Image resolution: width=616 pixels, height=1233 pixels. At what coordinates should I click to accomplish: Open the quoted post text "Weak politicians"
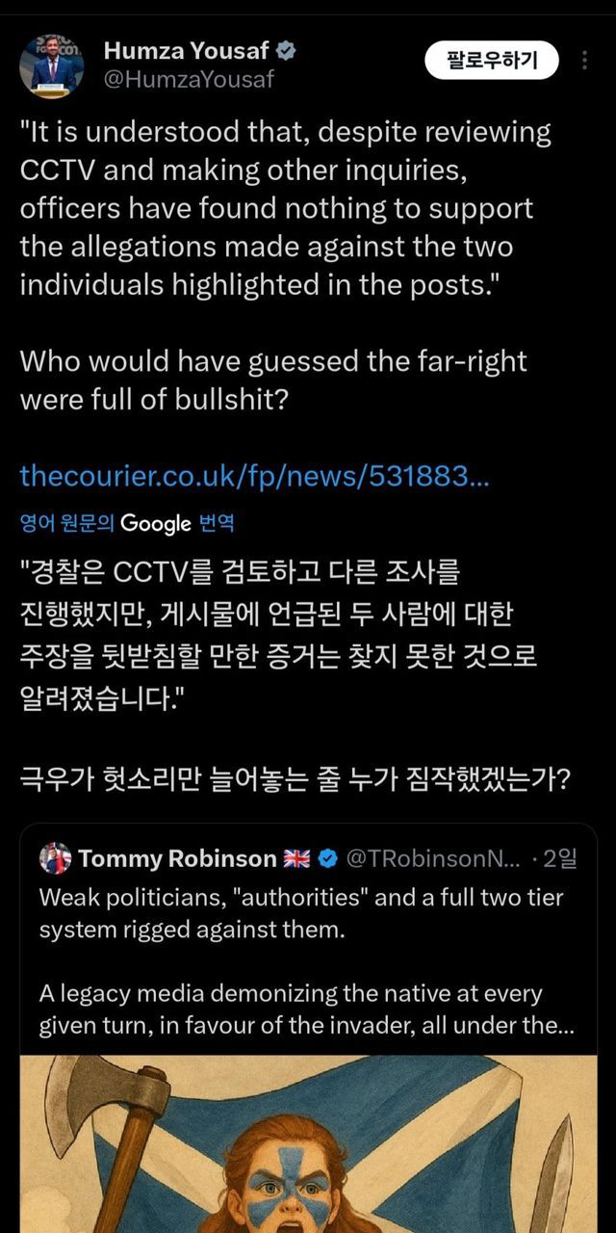click(x=300, y=912)
